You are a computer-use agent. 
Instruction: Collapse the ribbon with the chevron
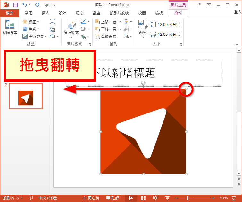click(x=237, y=44)
